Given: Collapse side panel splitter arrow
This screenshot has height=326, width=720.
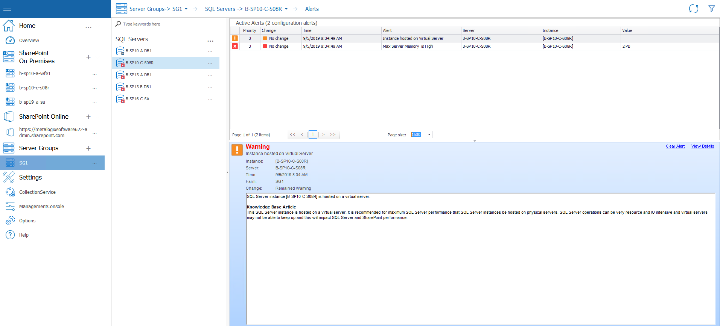Looking at the screenshot, I should click(x=227, y=172).
